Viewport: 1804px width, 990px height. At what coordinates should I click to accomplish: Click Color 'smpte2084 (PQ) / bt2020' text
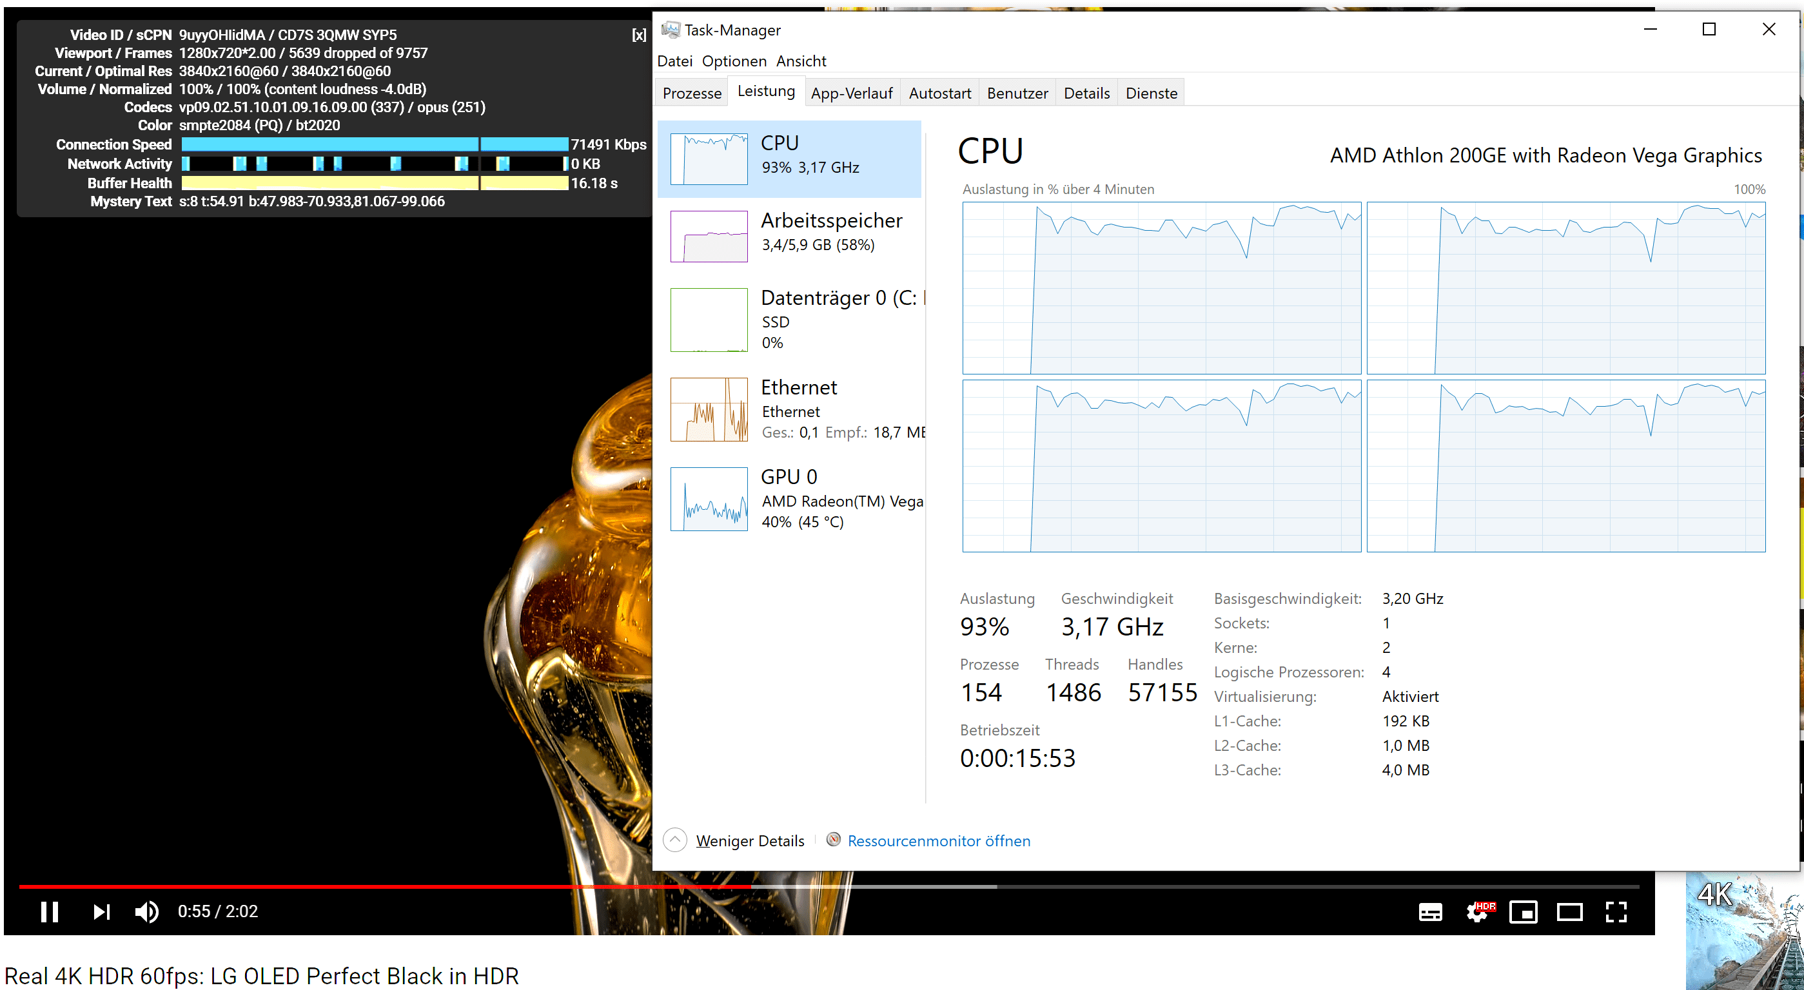(x=259, y=125)
